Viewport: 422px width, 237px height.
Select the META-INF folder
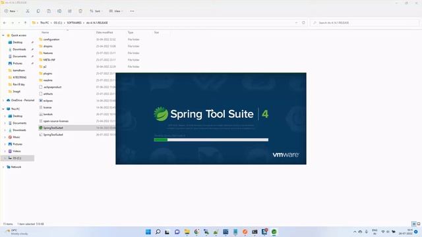click(49, 60)
